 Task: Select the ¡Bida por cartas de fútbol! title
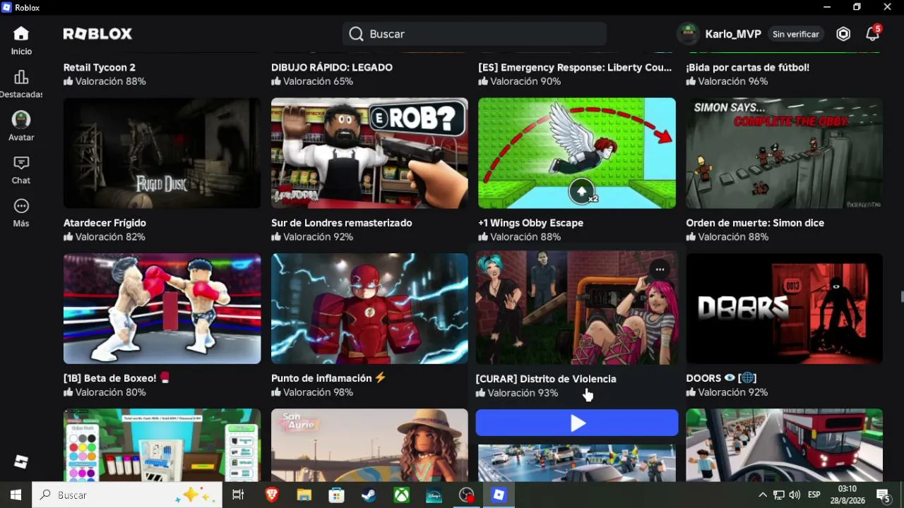click(747, 67)
